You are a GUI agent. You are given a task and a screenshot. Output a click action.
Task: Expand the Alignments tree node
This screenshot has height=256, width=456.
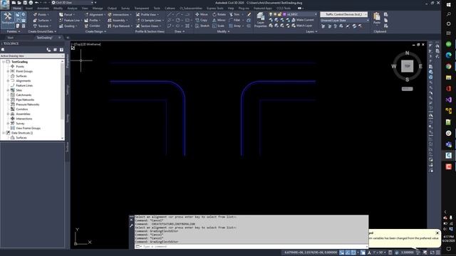[x=8, y=80]
